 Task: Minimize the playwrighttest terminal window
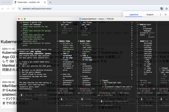point(22,19)
